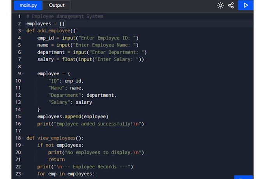Click the "Enter Employee Name: " string
The width and height of the screenshot is (265, 179).
click(x=104, y=45)
